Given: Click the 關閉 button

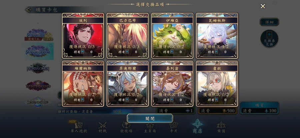Looking at the screenshot, I should pyautogui.click(x=150, y=118).
